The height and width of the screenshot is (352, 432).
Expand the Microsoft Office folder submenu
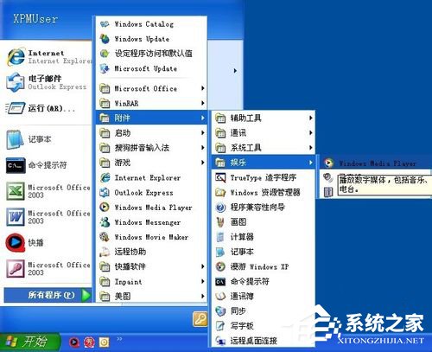(x=151, y=88)
